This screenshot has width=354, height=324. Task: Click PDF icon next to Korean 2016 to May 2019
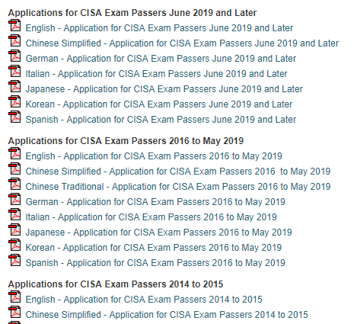coord(14,245)
